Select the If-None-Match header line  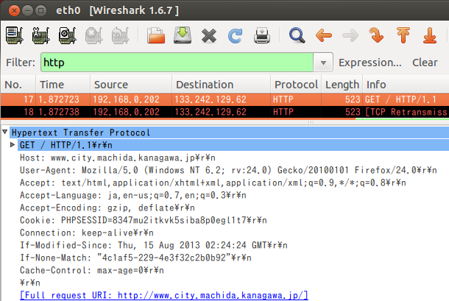[x=135, y=258]
